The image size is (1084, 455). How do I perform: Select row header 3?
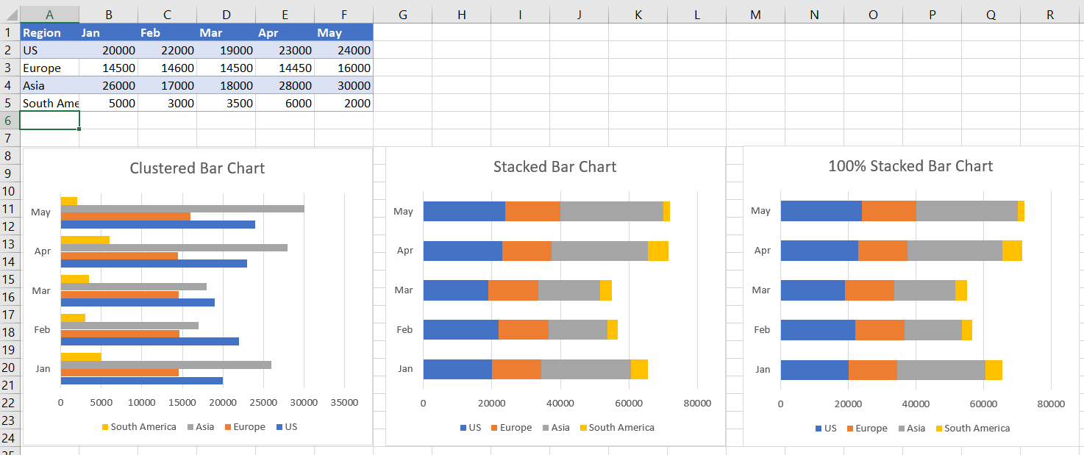(9, 68)
